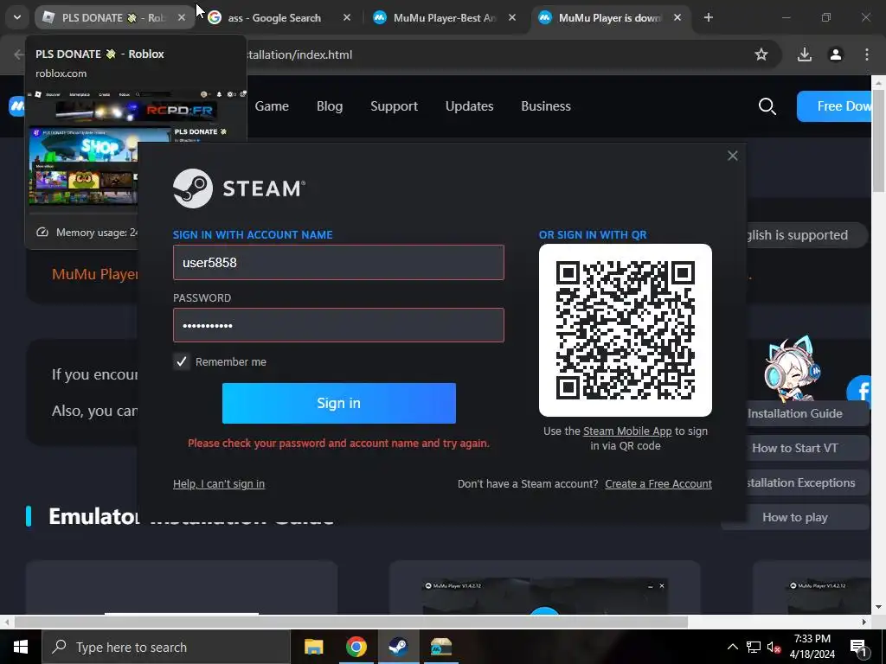
Task: Click the English is supported text pill
Action: click(x=806, y=235)
